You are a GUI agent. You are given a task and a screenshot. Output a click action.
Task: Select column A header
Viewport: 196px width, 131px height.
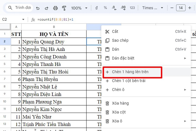coord(16,27)
